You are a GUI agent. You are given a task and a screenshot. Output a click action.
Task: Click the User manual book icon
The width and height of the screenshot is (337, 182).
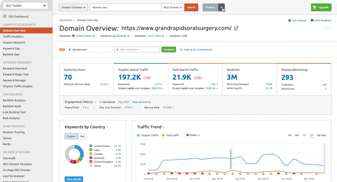coord(290,20)
